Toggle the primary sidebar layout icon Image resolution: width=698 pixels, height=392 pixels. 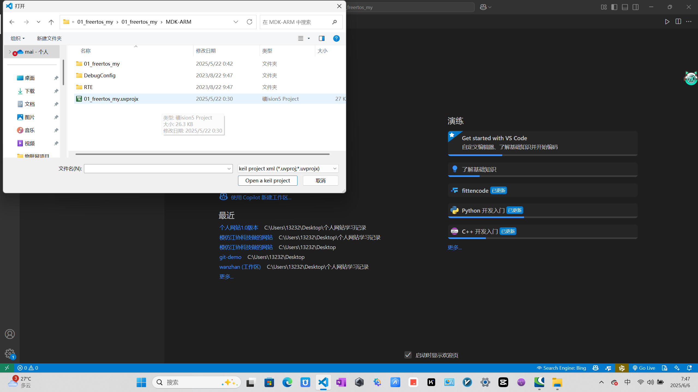coord(614,7)
